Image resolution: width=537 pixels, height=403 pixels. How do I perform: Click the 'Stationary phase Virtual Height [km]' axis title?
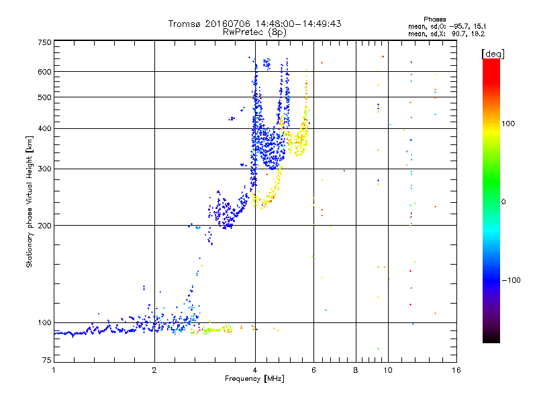pos(30,201)
